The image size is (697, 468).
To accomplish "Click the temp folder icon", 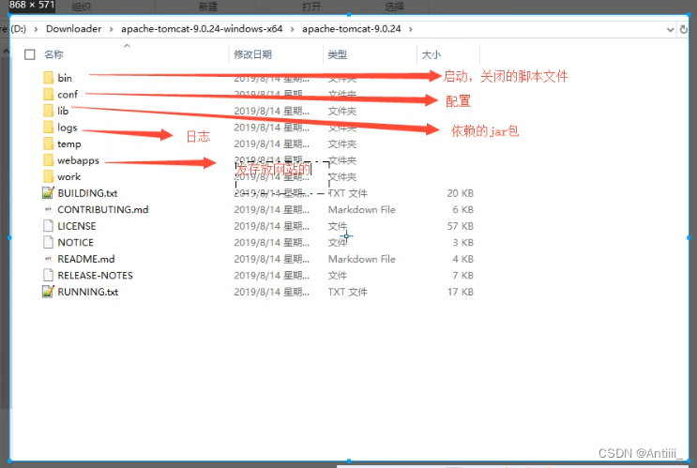I will coord(49,144).
